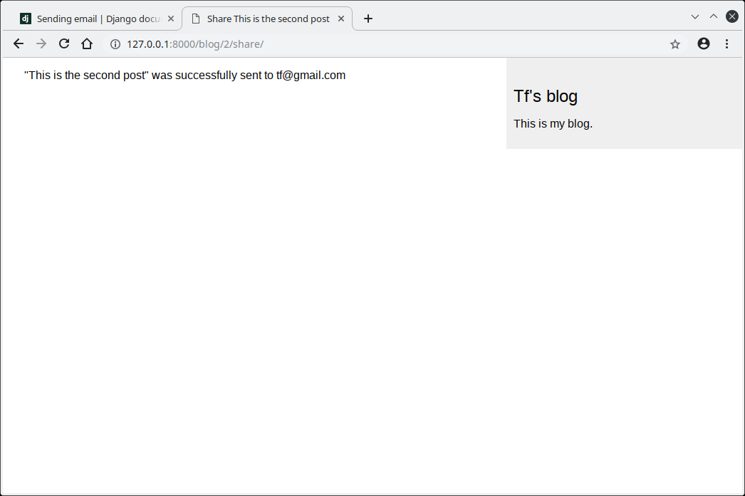Bookmark this page with the star
The height and width of the screenshot is (496, 745).
[675, 44]
